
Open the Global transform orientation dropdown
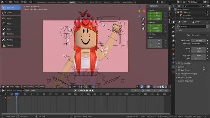[74, 87]
